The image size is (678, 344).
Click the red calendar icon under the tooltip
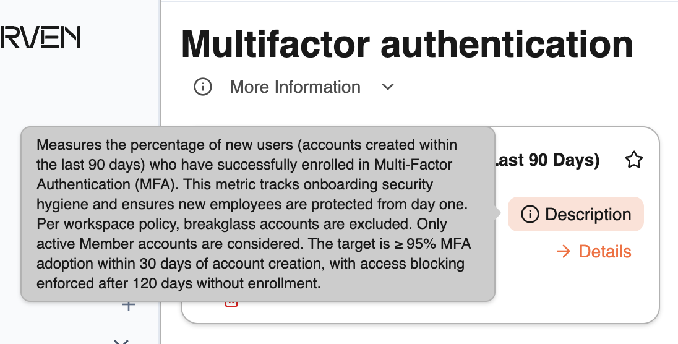[231, 304]
